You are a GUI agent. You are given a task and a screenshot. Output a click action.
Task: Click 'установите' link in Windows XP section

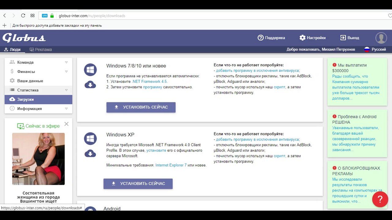(x=156, y=150)
